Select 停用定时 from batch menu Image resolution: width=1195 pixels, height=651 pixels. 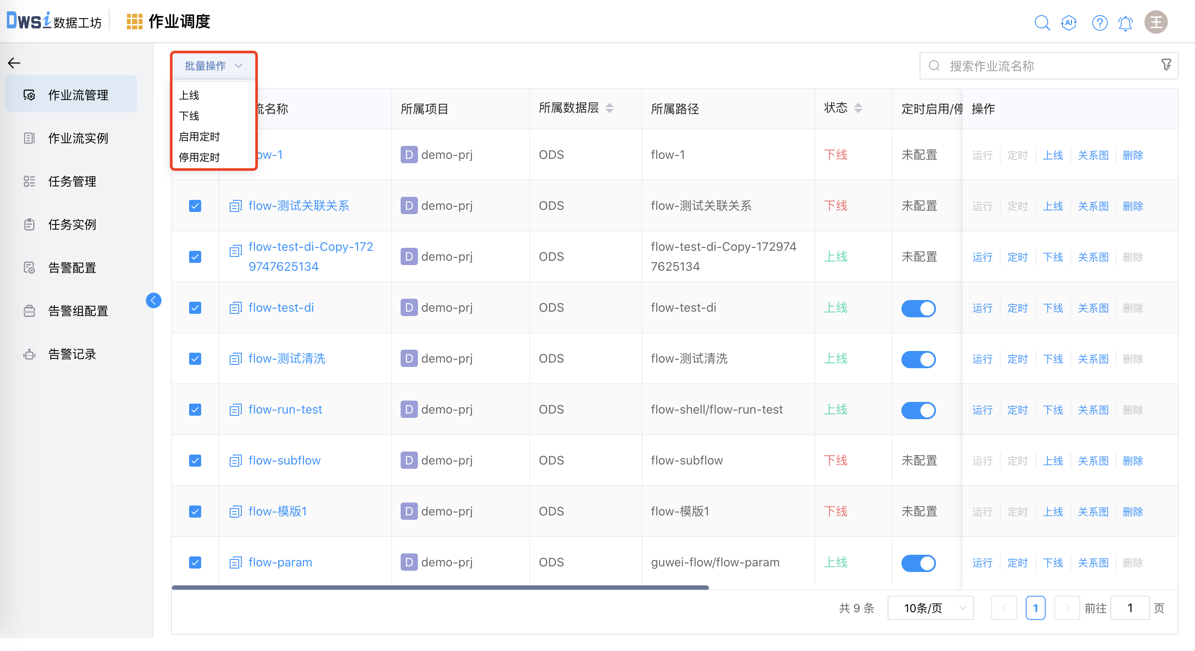coord(199,157)
